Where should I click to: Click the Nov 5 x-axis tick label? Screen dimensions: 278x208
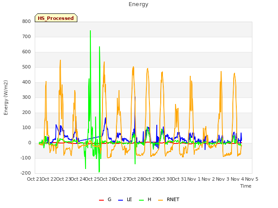click(252, 179)
